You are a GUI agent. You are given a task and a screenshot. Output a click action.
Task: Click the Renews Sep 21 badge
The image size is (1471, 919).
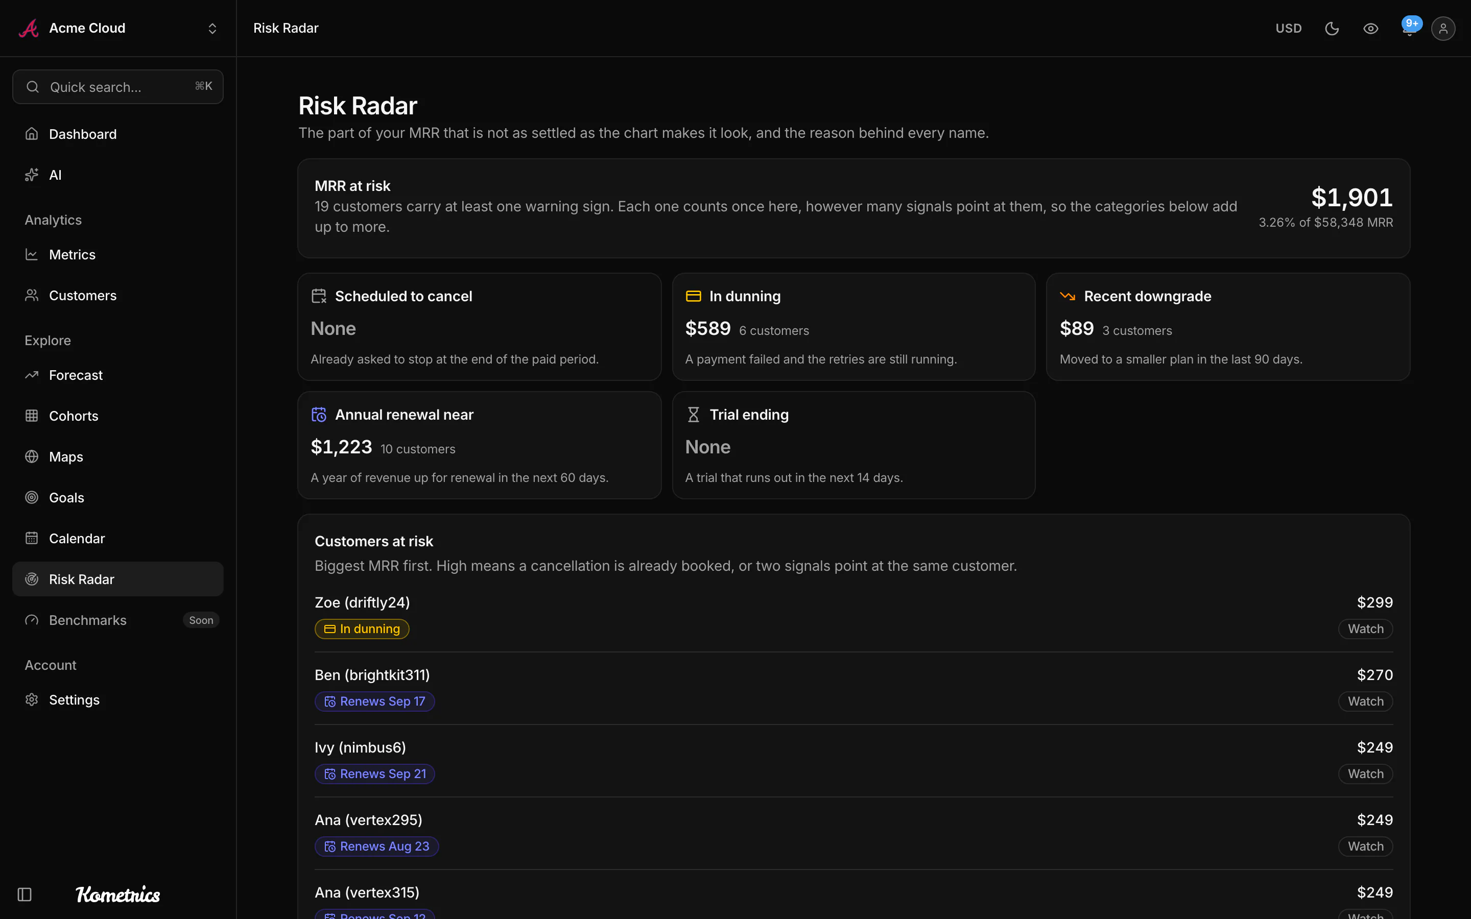[374, 773]
